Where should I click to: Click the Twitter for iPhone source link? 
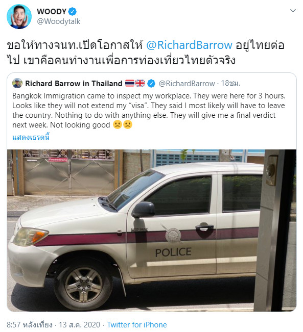[x=137, y=324]
